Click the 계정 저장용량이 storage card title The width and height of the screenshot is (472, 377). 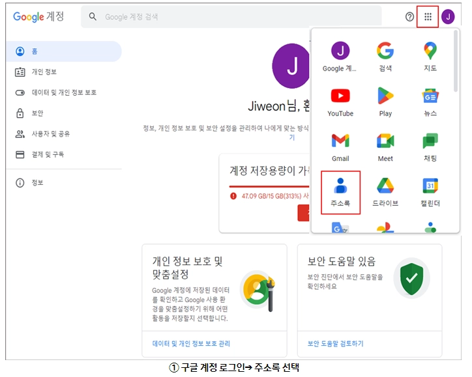tap(271, 171)
